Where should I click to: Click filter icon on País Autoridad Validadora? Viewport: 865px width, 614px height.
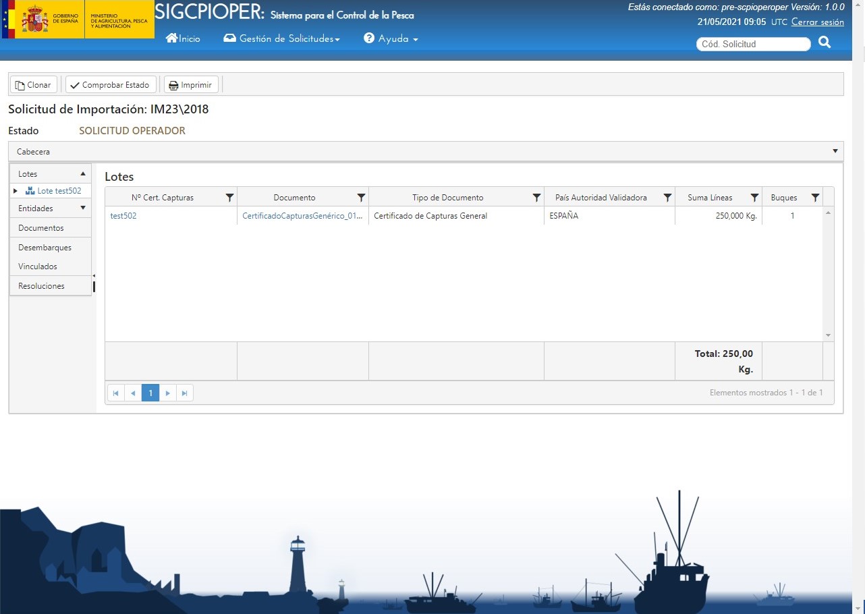pyautogui.click(x=667, y=198)
